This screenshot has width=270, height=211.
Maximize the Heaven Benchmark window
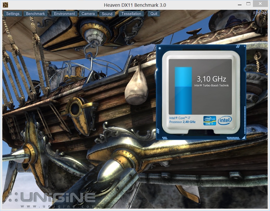tap(248, 4)
